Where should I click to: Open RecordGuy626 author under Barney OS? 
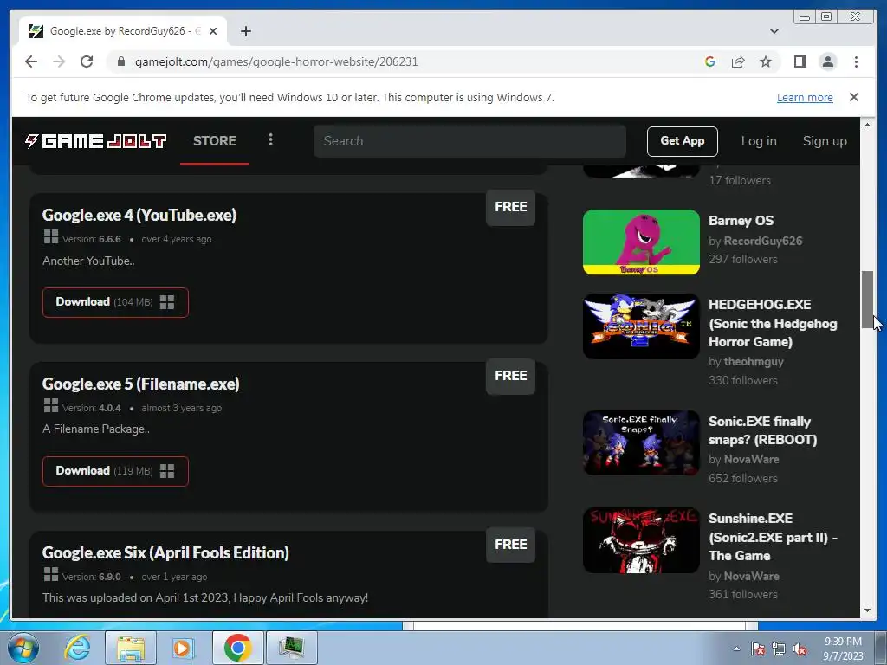coord(763,241)
